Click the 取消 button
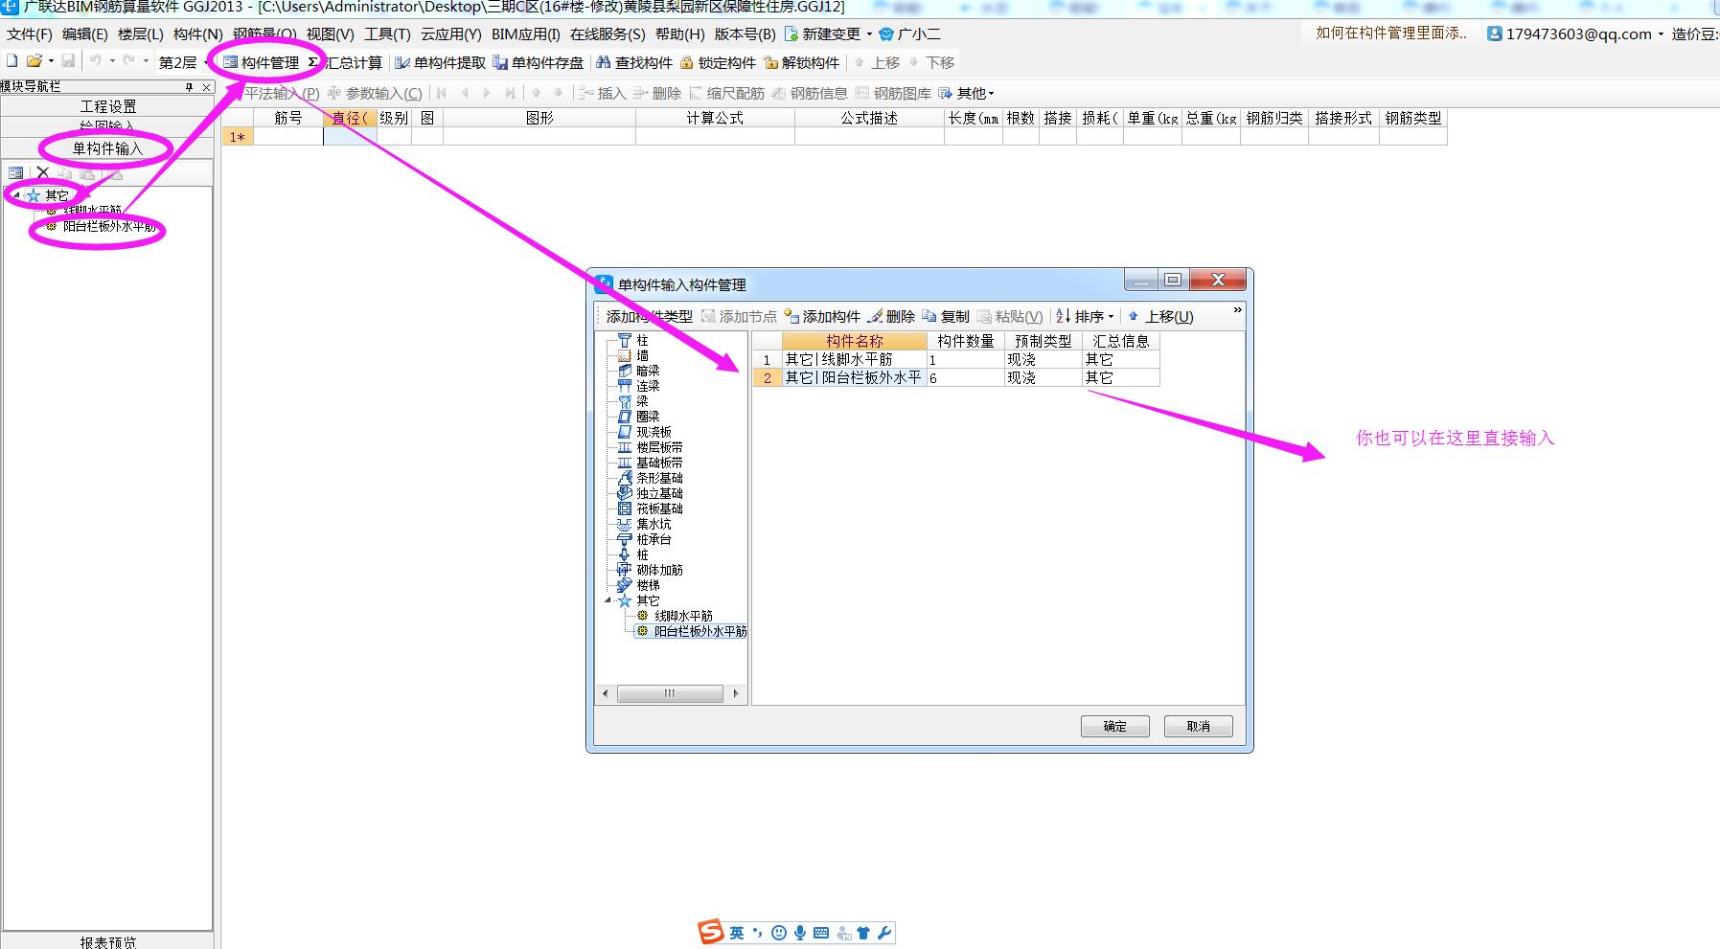This screenshot has height=949, width=1720. (x=1199, y=726)
